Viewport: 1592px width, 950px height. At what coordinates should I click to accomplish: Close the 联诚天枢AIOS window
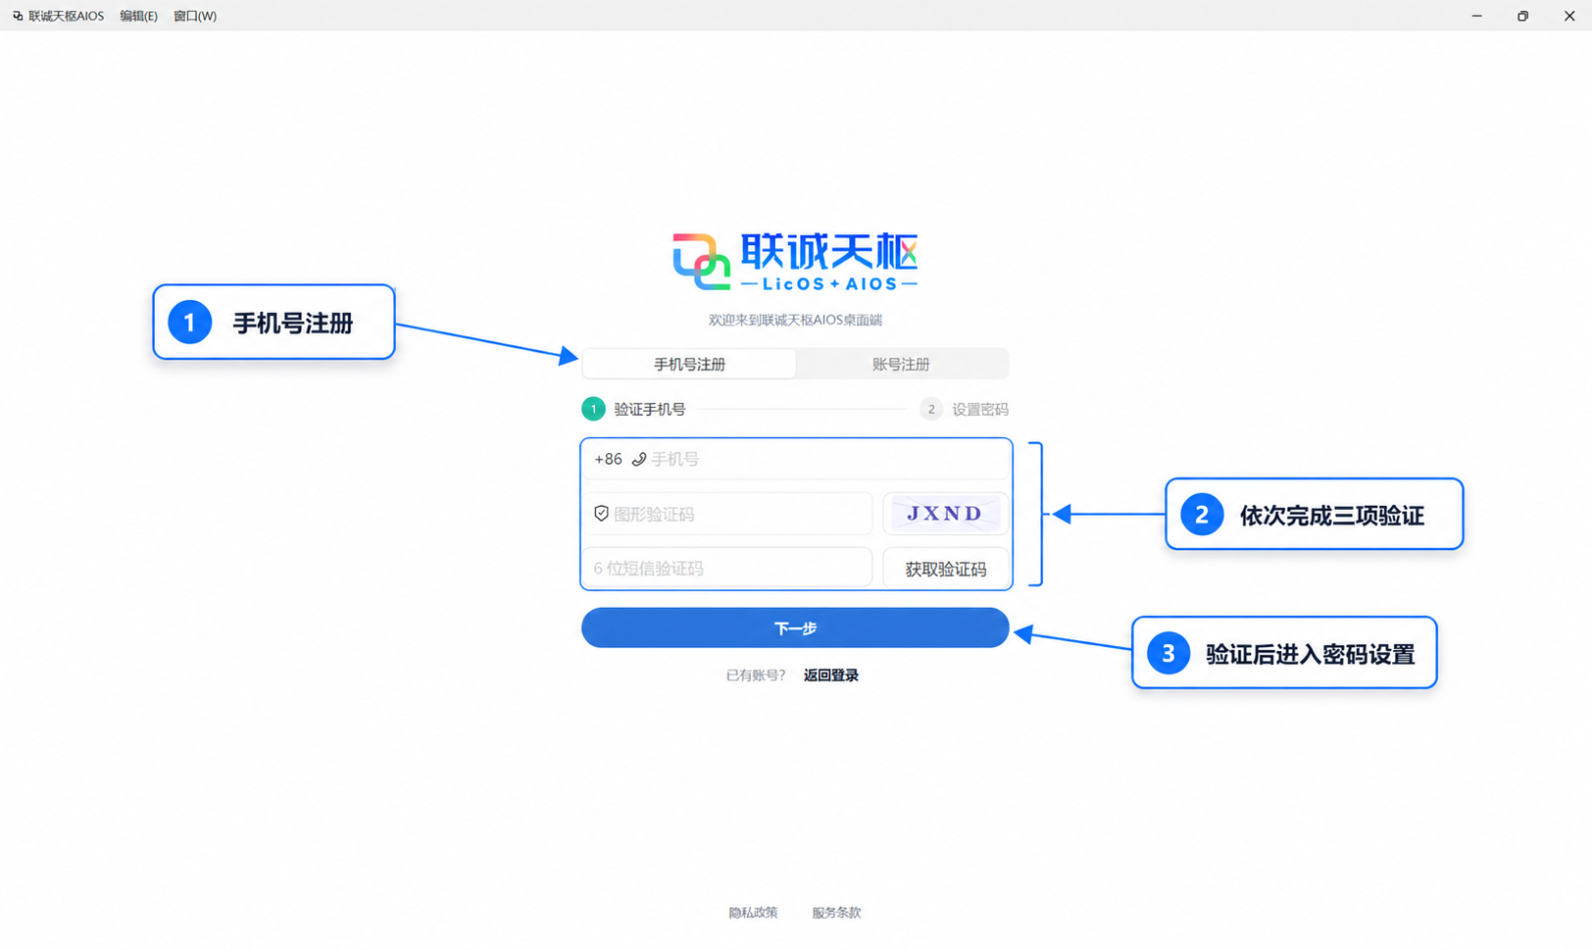click(1568, 16)
